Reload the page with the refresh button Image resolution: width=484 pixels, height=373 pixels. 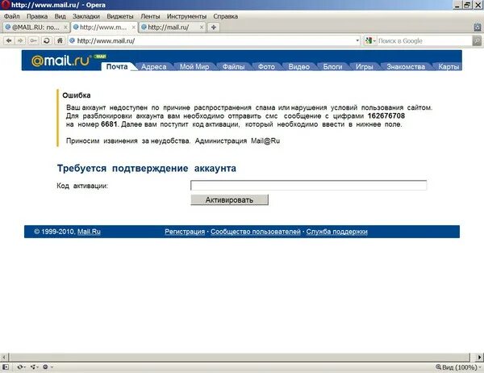[x=47, y=41]
